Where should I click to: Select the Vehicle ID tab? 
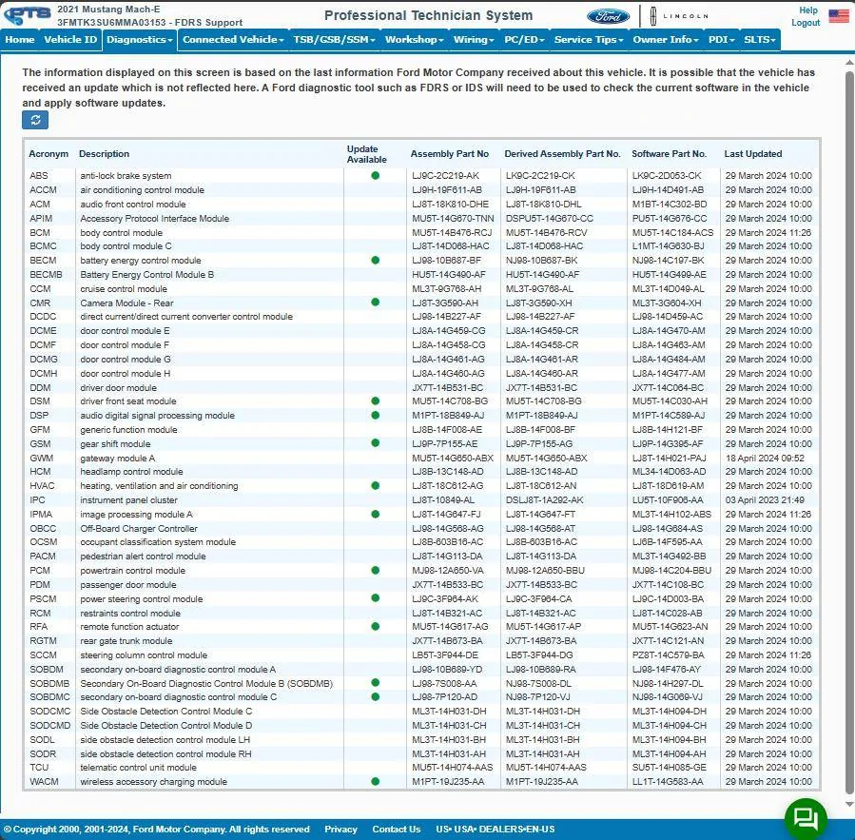[70, 39]
